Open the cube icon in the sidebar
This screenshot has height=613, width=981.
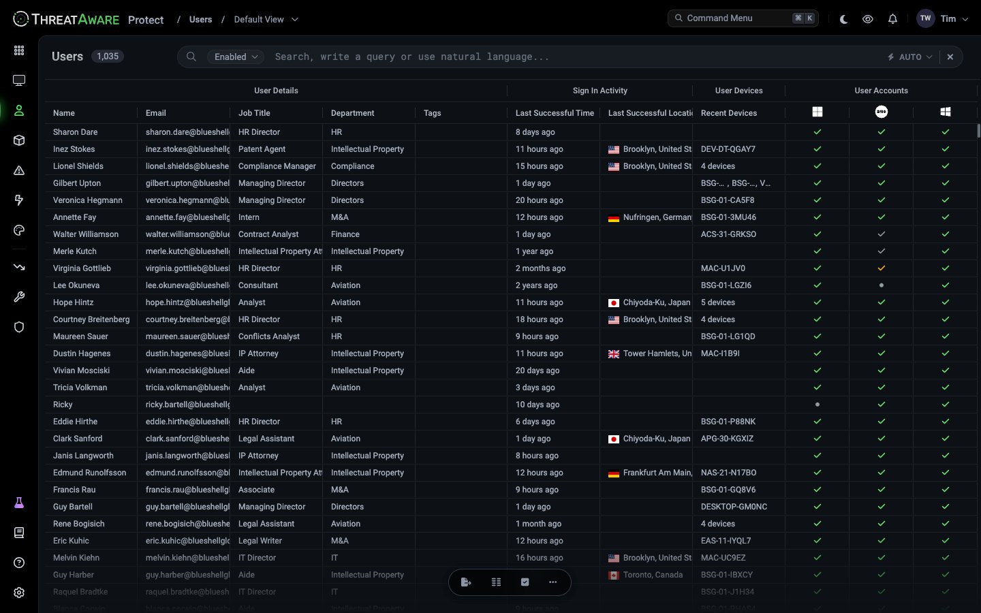(19, 140)
